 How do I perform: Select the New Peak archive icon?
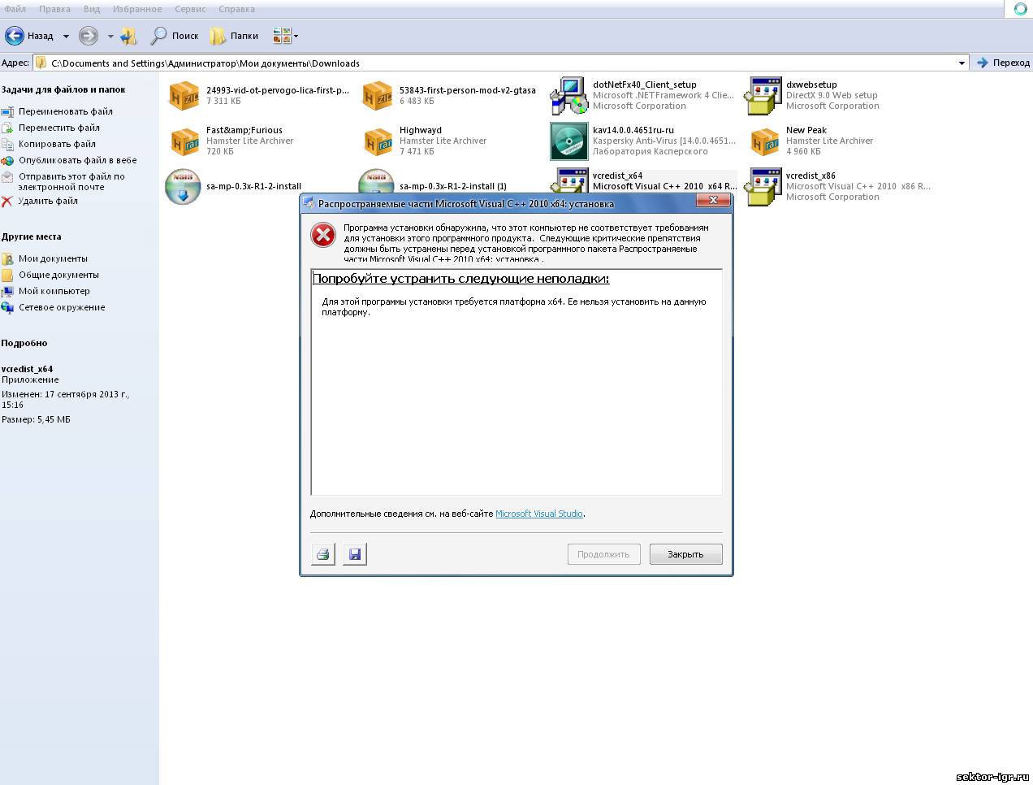763,141
